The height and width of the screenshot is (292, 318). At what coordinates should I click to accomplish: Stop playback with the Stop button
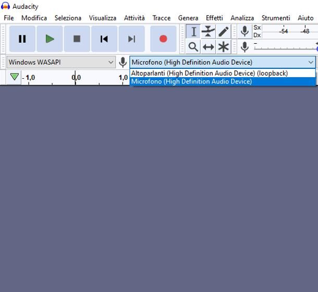77,39
